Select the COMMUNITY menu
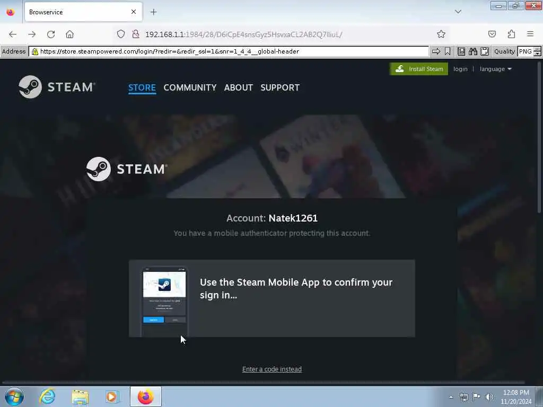 pyautogui.click(x=190, y=87)
